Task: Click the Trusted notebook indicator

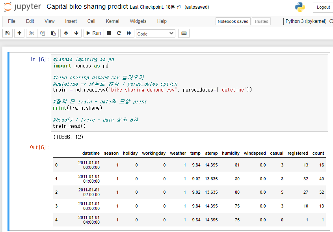Action: [x=261, y=21]
